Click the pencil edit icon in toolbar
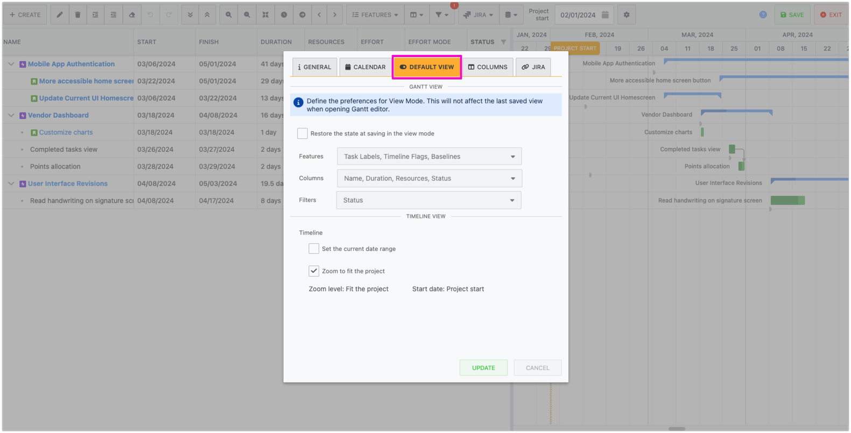The image size is (851, 433). (60, 15)
